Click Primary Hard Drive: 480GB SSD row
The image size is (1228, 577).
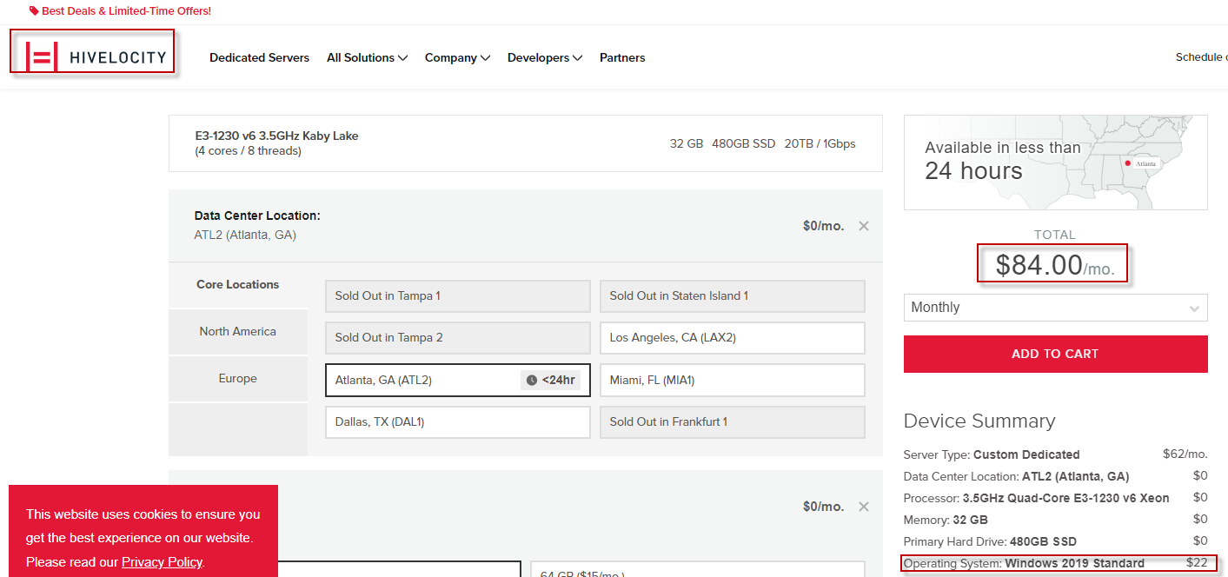pyautogui.click(x=1056, y=541)
